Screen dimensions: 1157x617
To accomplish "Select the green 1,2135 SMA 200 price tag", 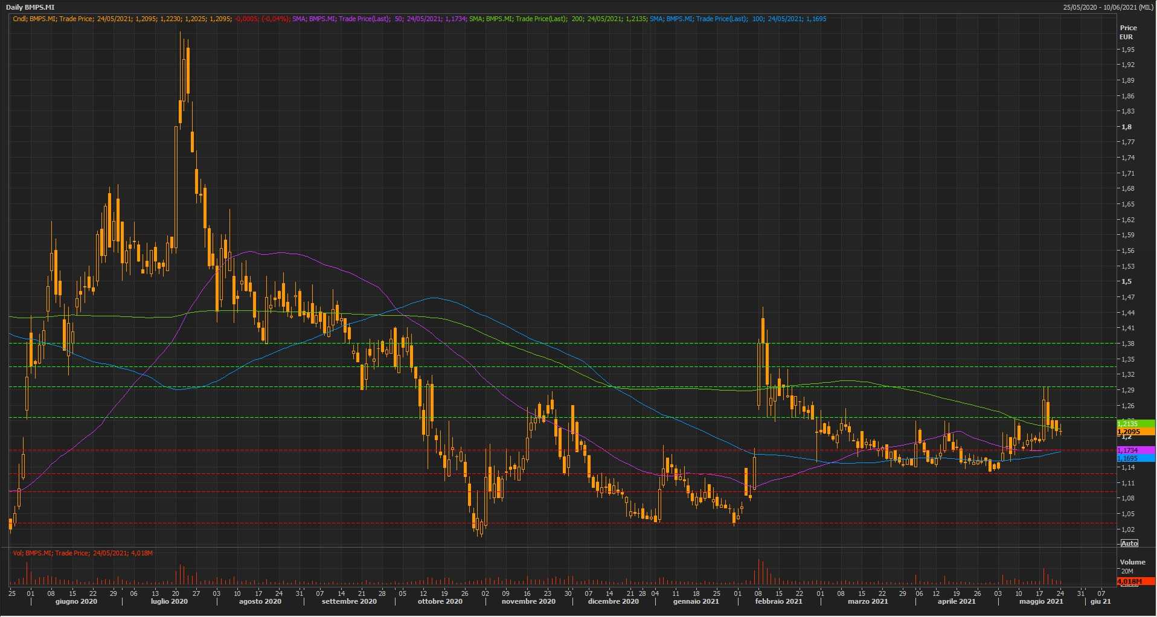I will [1135, 424].
